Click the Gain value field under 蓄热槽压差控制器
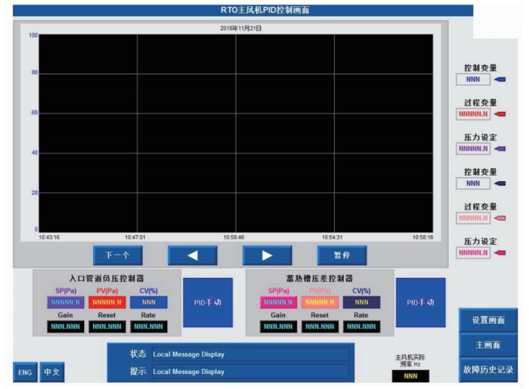 pos(278,326)
